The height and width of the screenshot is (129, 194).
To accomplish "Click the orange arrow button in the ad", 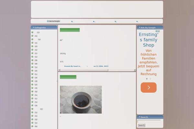I will click(149, 87).
